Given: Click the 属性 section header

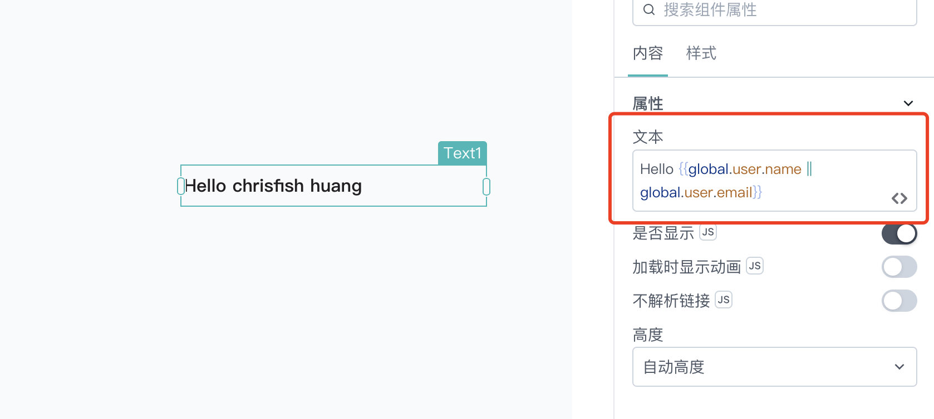Looking at the screenshot, I should (648, 103).
